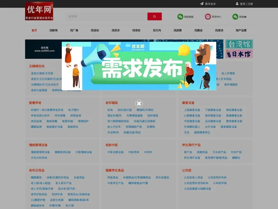The width and height of the screenshot is (278, 209).
Task: Click the 优年网 logo
Action: [39, 11]
